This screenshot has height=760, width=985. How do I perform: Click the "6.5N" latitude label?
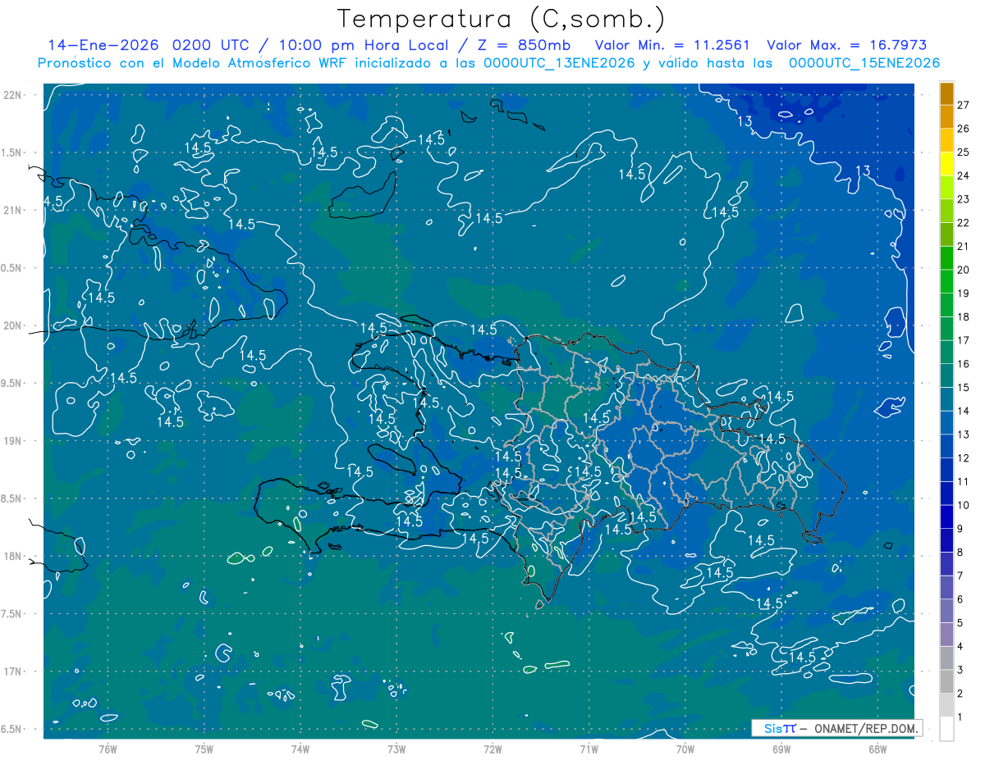(x=12, y=729)
